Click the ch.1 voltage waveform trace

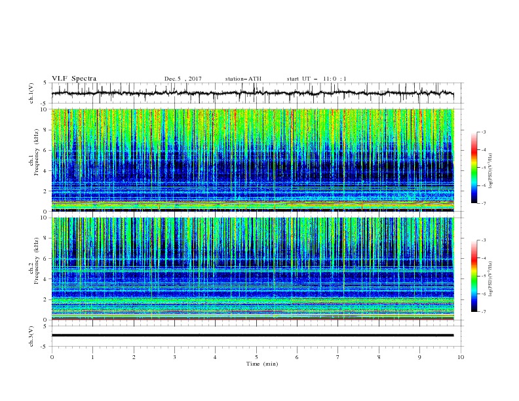(252, 93)
